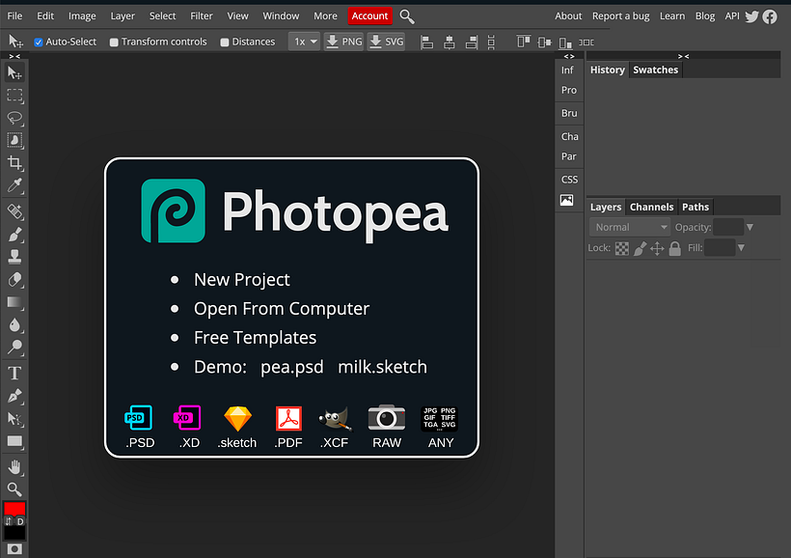Open the File menu
This screenshot has height=558, width=791.
tap(14, 16)
